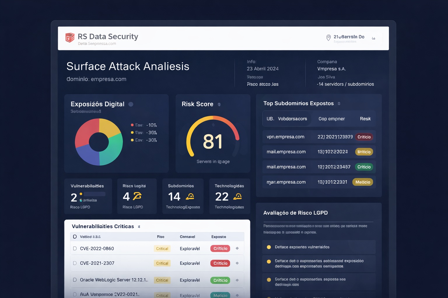Click the sort icon beside Top Subdomínios Expostos
The image size is (448, 298).
click(339, 104)
